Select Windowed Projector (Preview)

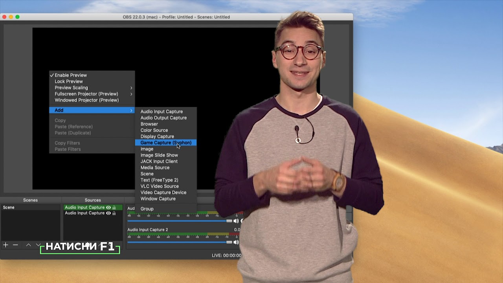[x=92, y=100]
